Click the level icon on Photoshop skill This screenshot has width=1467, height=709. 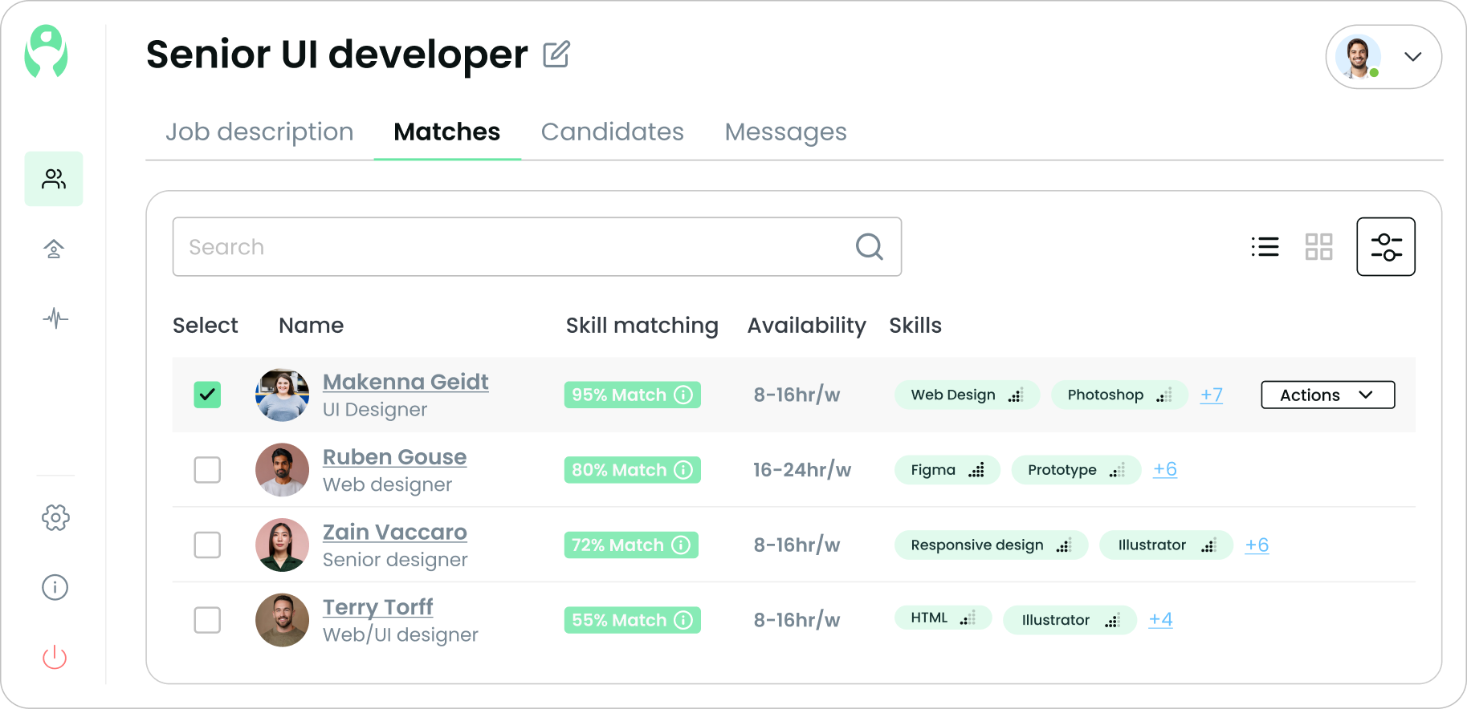tap(1164, 395)
